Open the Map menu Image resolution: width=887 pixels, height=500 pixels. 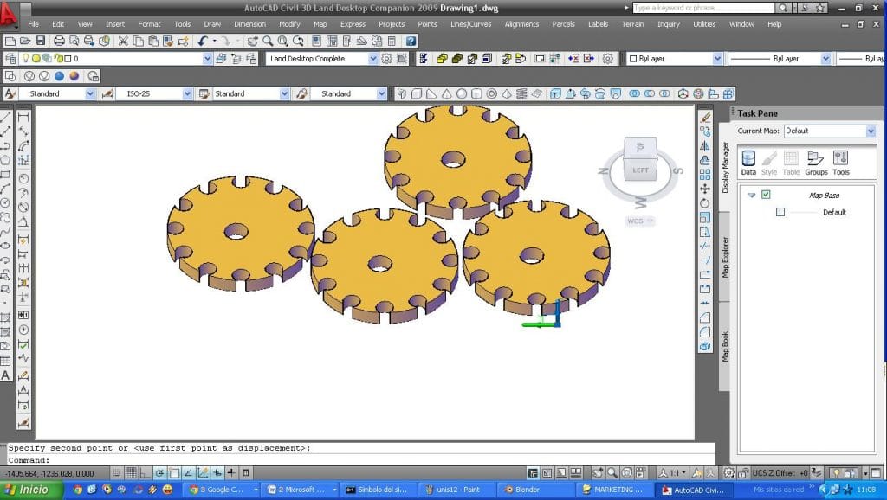320,24
